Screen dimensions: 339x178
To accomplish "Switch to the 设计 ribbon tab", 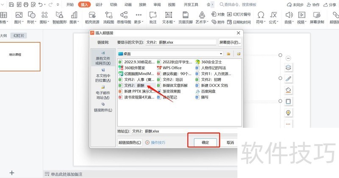I will pos(99,5).
